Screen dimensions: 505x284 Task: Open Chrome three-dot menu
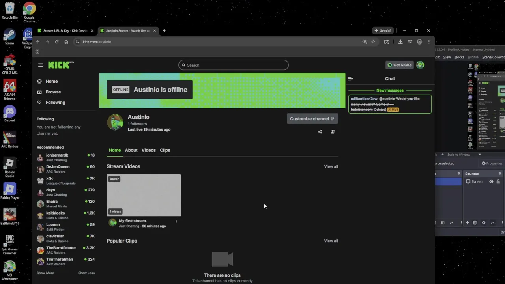click(429, 42)
